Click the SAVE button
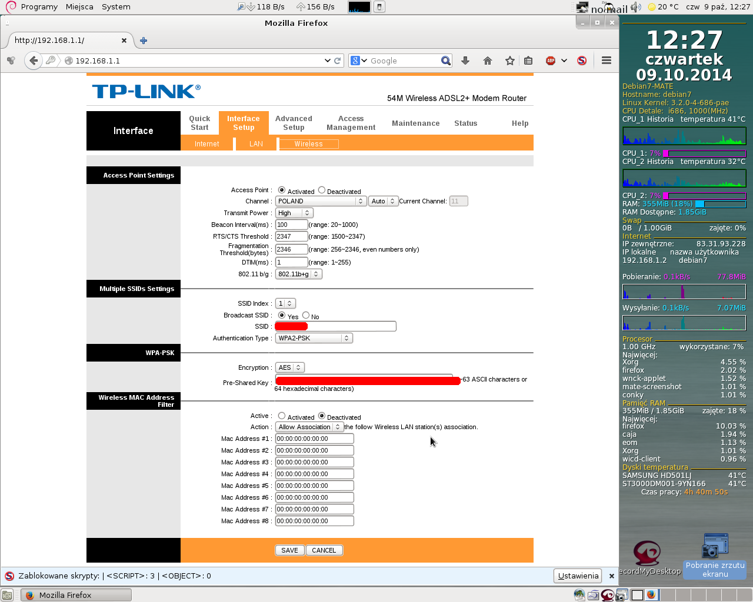Screen dimensions: 753x602 [x=289, y=550]
